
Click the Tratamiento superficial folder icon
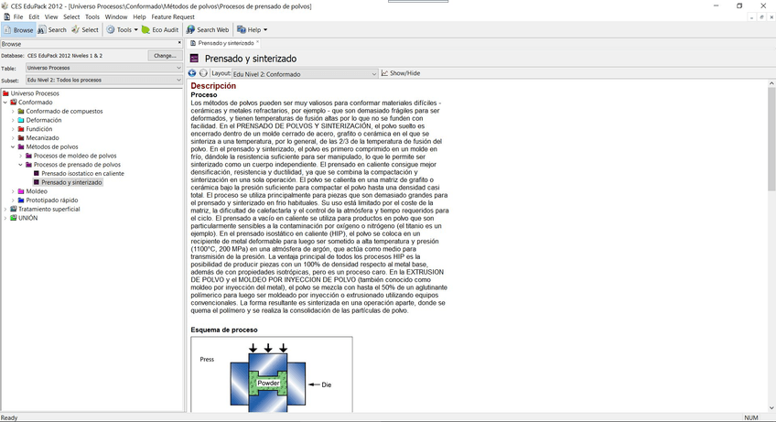pyautogui.click(x=14, y=209)
